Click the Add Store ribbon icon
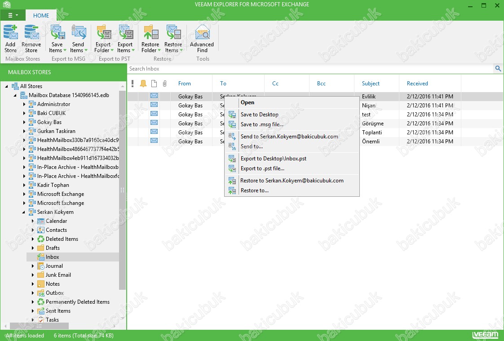Screen dimensions: 504x341 (x=10, y=32)
